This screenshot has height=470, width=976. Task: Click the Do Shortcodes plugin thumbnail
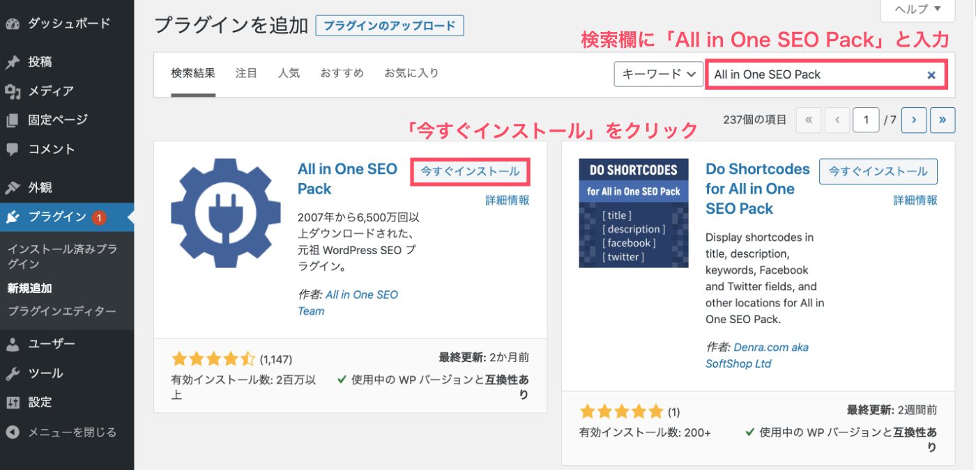click(634, 213)
